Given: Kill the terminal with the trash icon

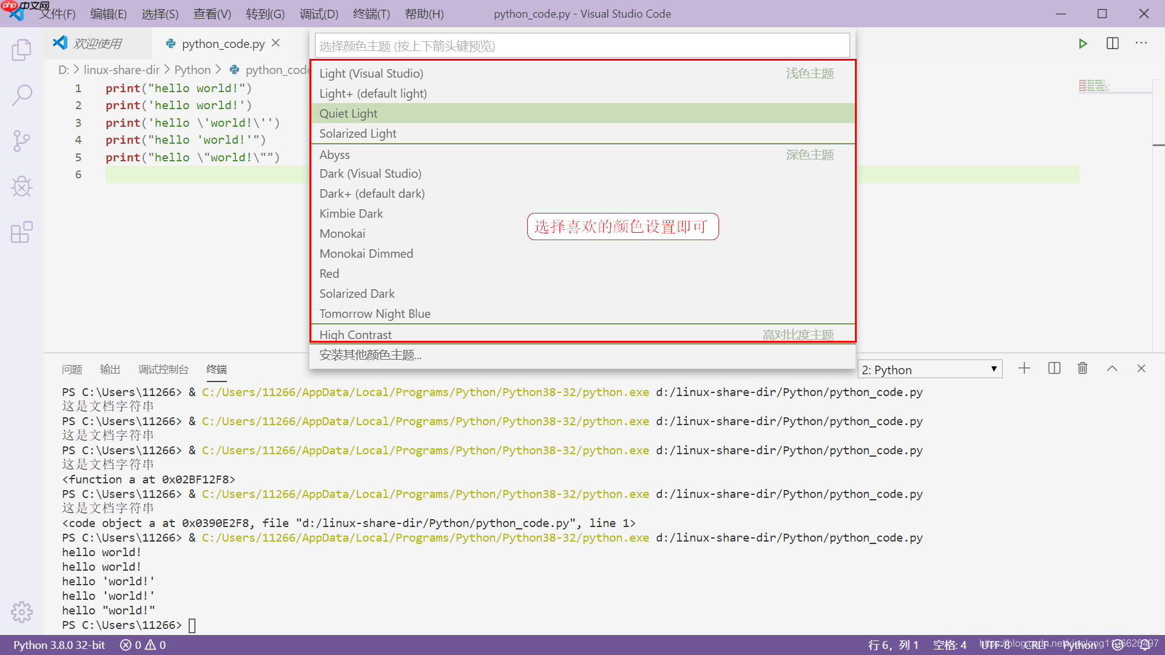Looking at the screenshot, I should 1082,368.
